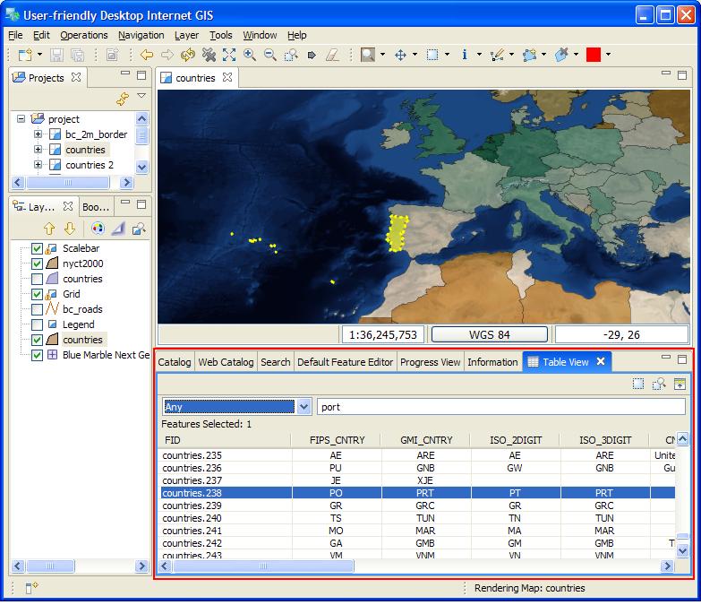
Task: Open the Layer menu
Action: click(x=186, y=35)
